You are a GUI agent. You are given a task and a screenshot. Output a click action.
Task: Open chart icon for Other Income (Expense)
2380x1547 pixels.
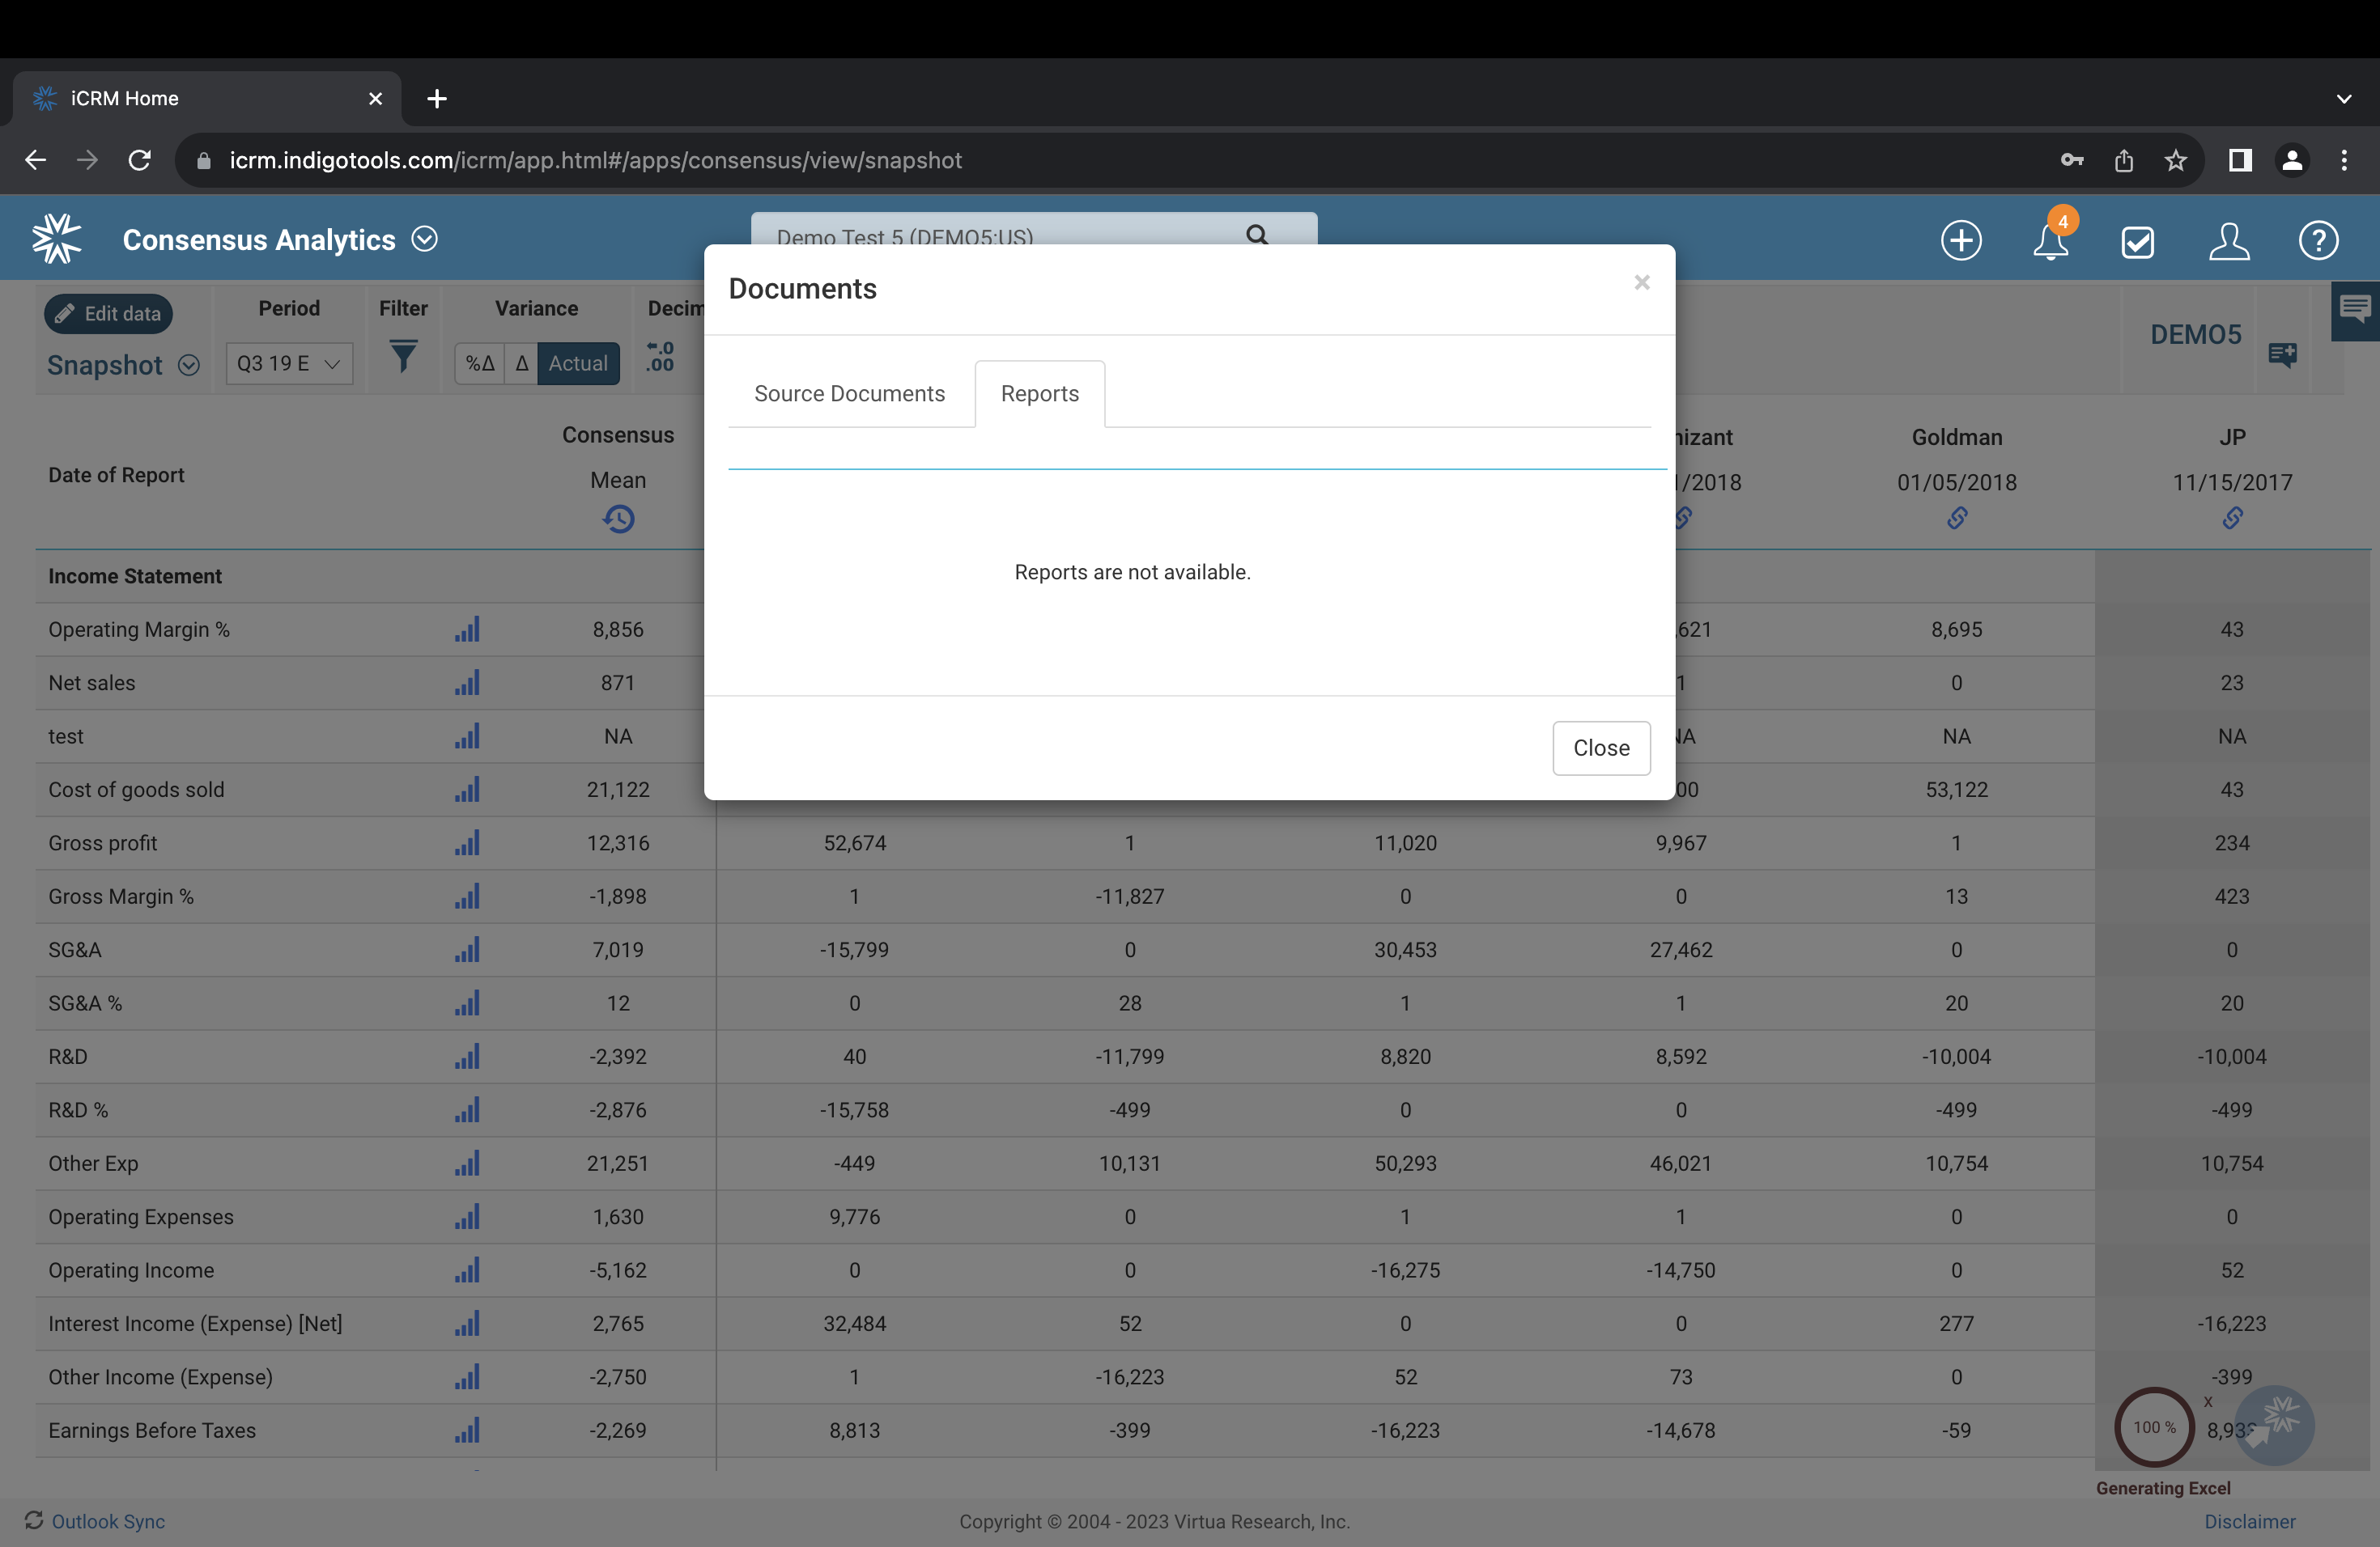[467, 1377]
